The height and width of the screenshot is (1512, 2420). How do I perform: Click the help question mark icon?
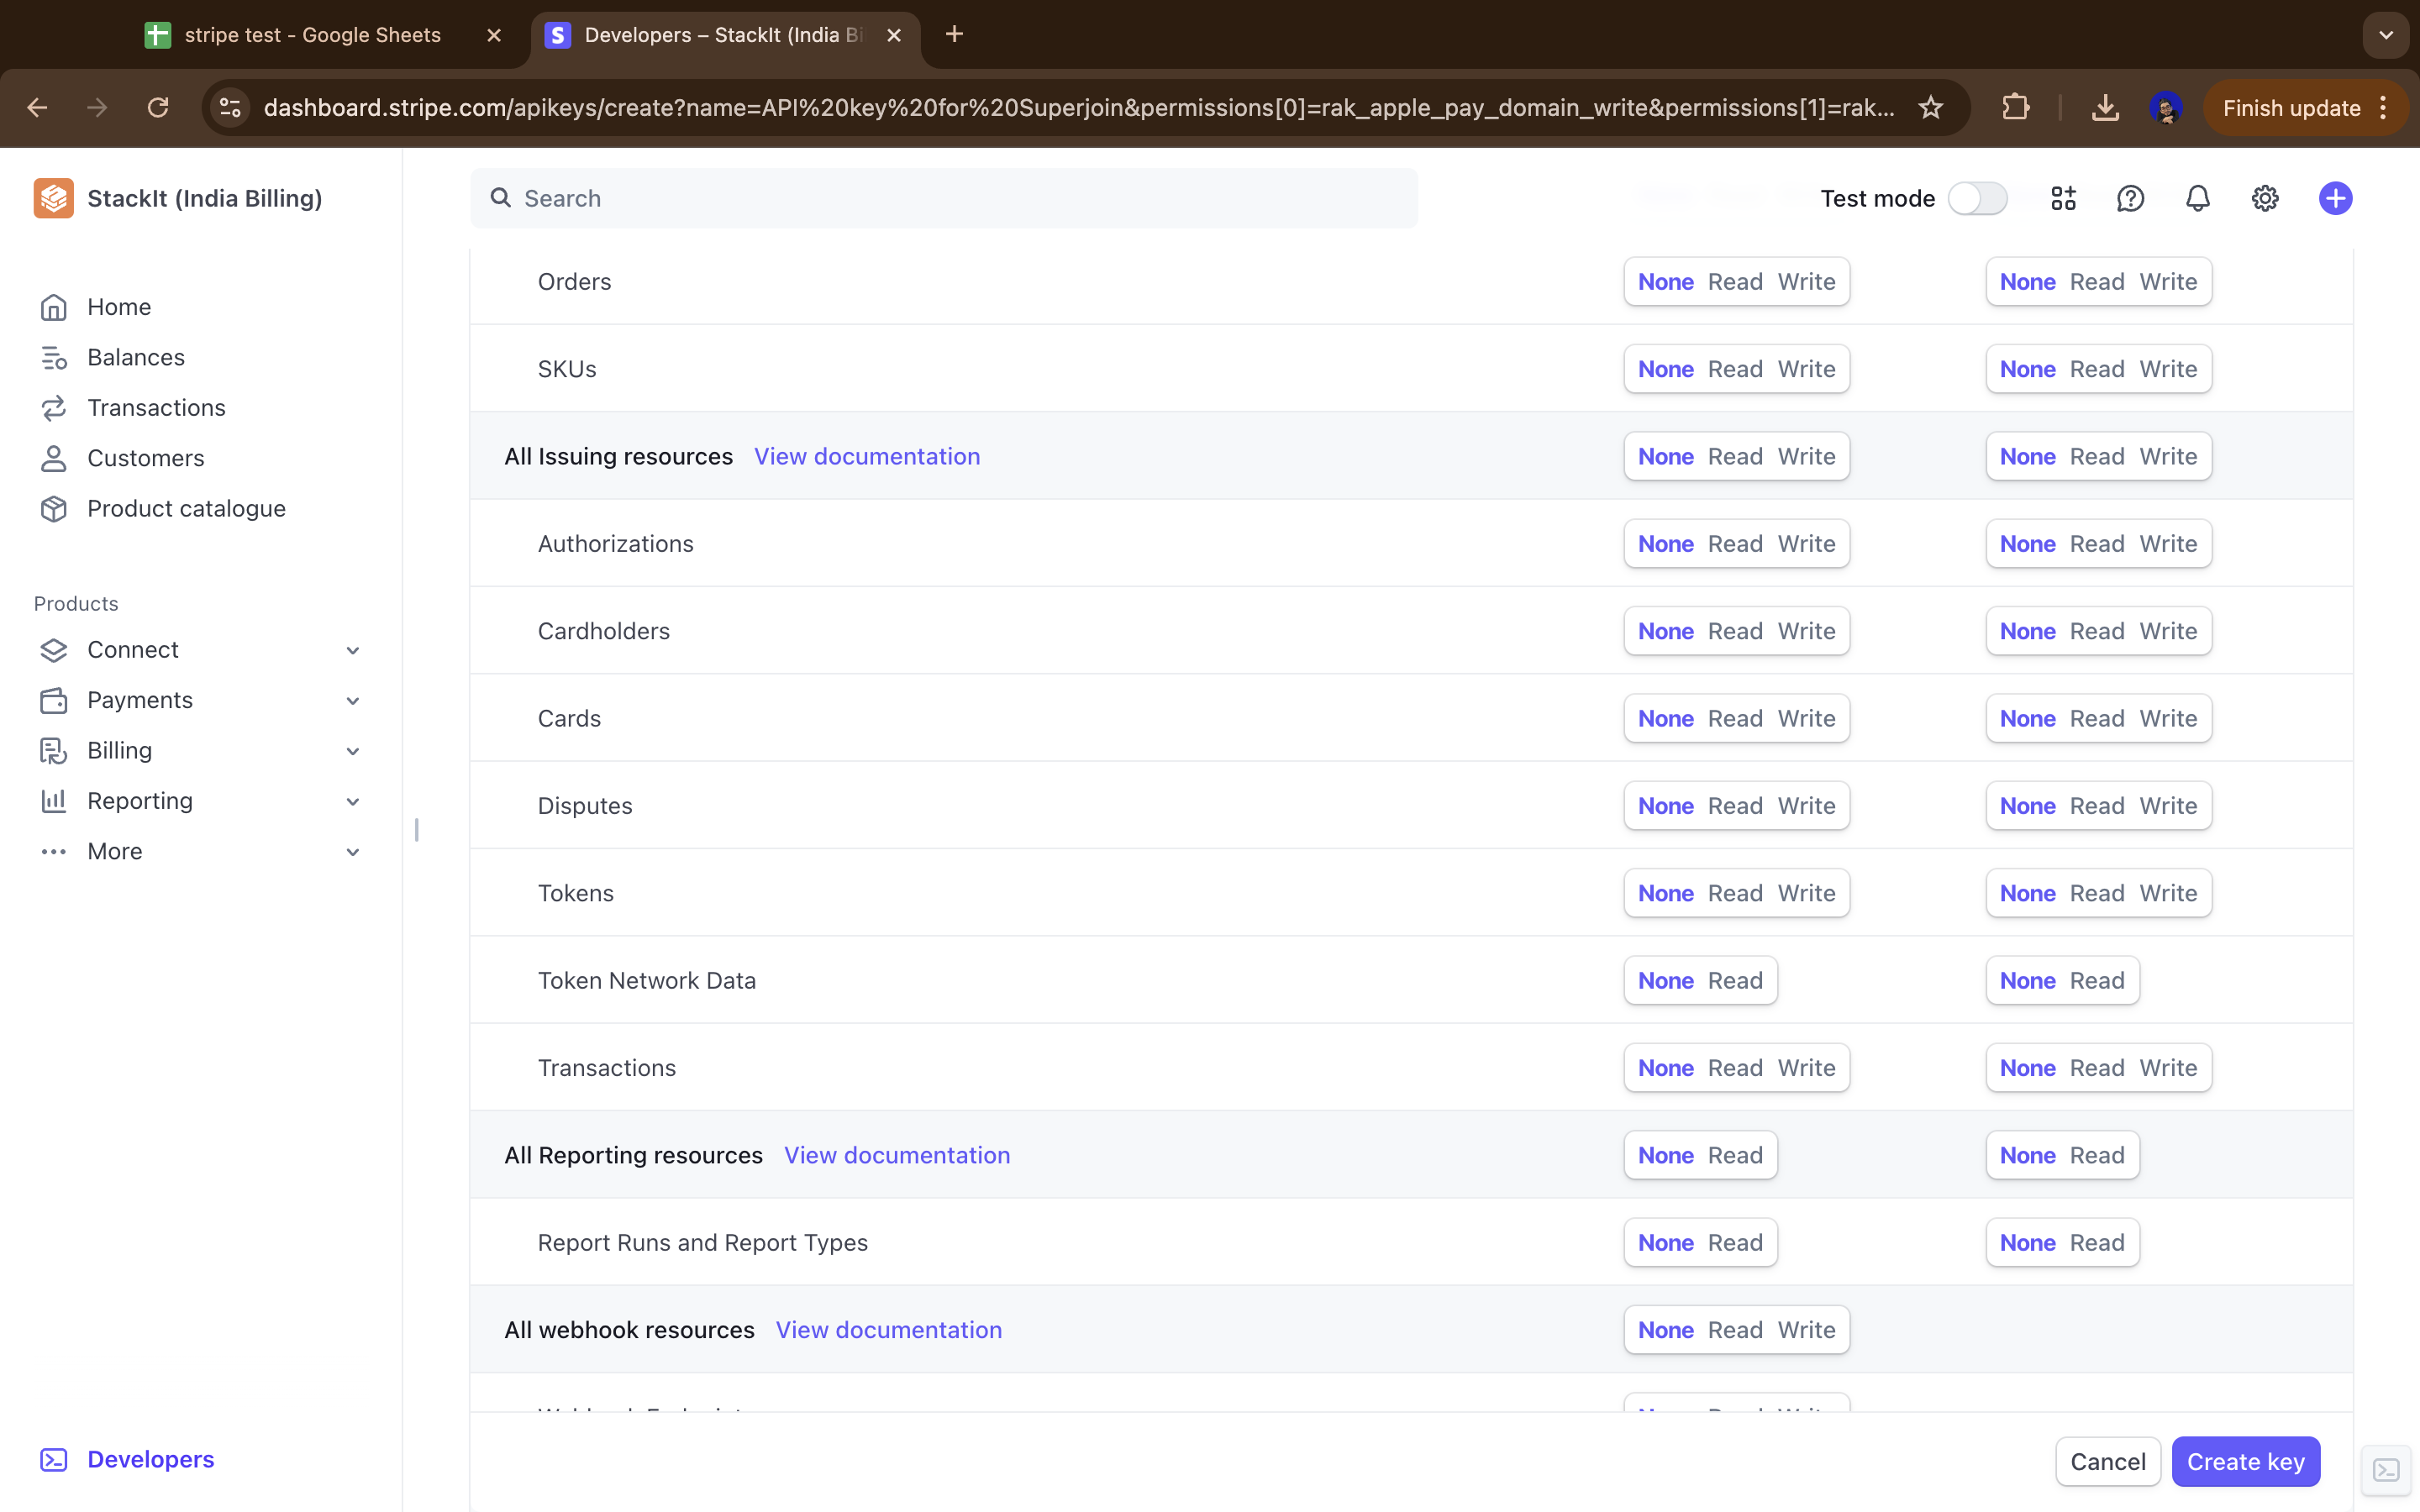pos(2130,198)
